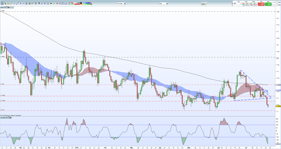The width and height of the screenshot is (281, 149).
Task: Tick the L checkbox in order panel
Action: [273, 5]
